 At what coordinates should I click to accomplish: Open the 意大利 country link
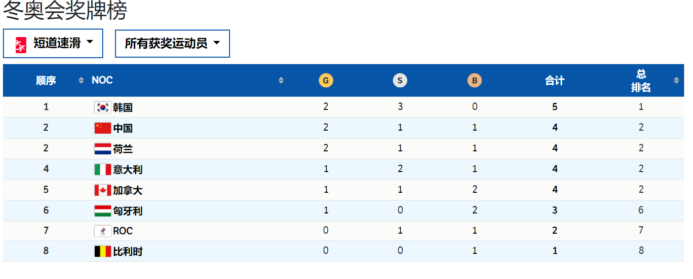coord(128,170)
